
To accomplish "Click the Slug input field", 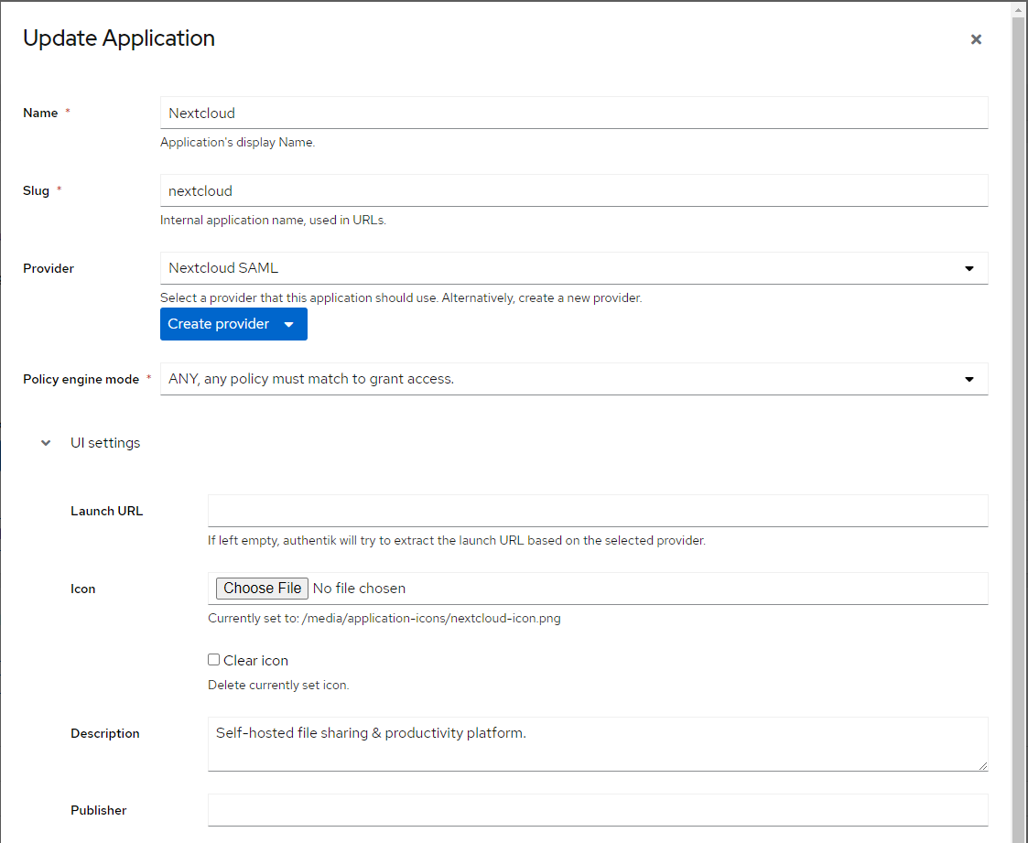I will 574,189.
